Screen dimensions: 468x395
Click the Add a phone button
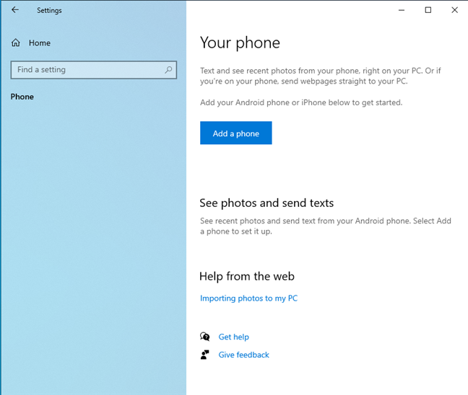tap(235, 133)
